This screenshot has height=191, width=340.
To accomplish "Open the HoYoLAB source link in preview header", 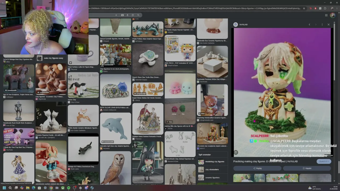I will pos(241,25).
